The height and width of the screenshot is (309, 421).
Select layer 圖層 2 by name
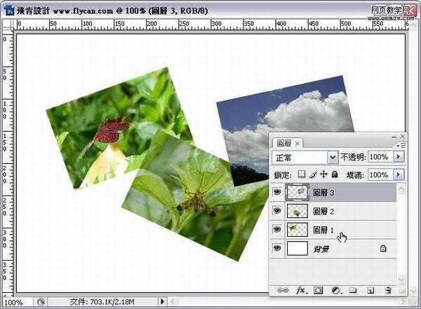323,212
